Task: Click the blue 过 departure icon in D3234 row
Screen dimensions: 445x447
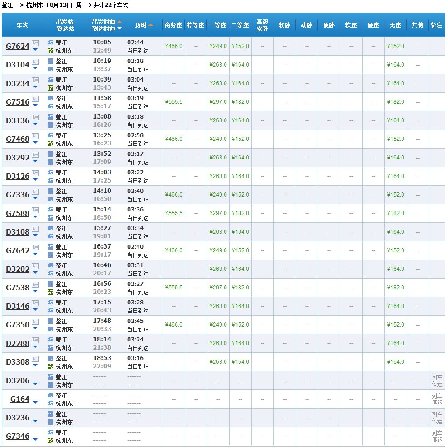Action: pos(50,80)
